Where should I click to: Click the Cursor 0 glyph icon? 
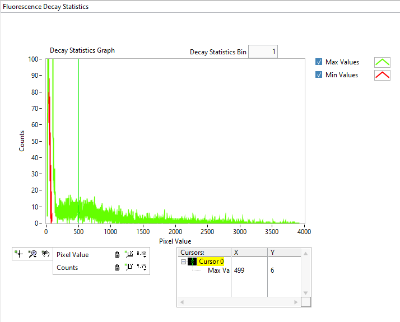pyautogui.click(x=192, y=262)
